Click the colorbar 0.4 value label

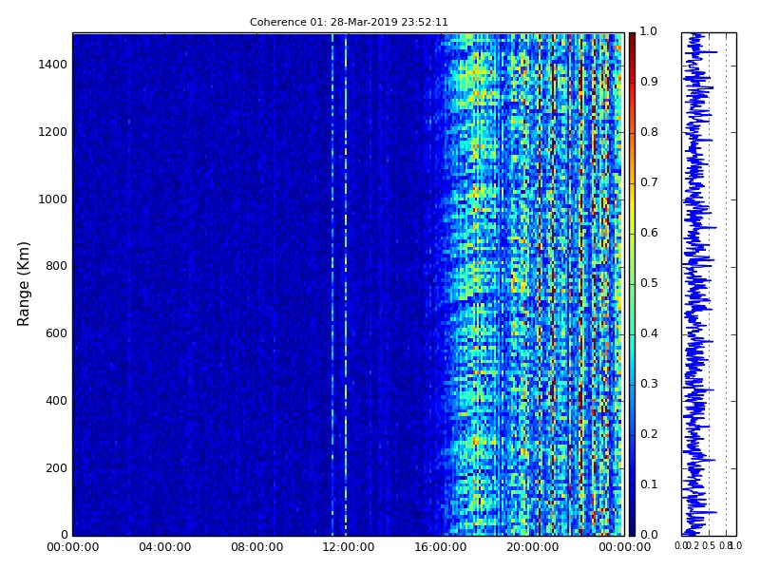649,333
